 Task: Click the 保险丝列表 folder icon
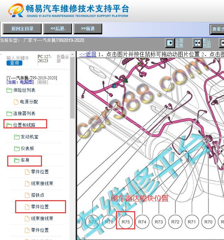point(9,90)
